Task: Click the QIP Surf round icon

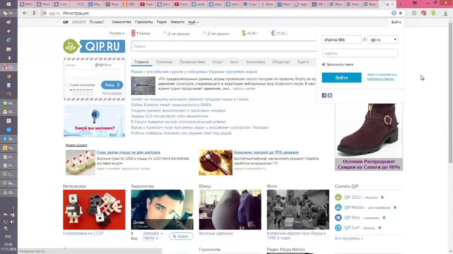Action: click(338, 228)
